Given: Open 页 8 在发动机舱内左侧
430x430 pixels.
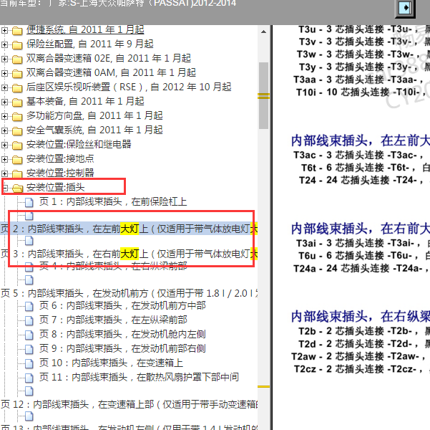Looking at the screenshot, I should pyautogui.click(x=122, y=334).
